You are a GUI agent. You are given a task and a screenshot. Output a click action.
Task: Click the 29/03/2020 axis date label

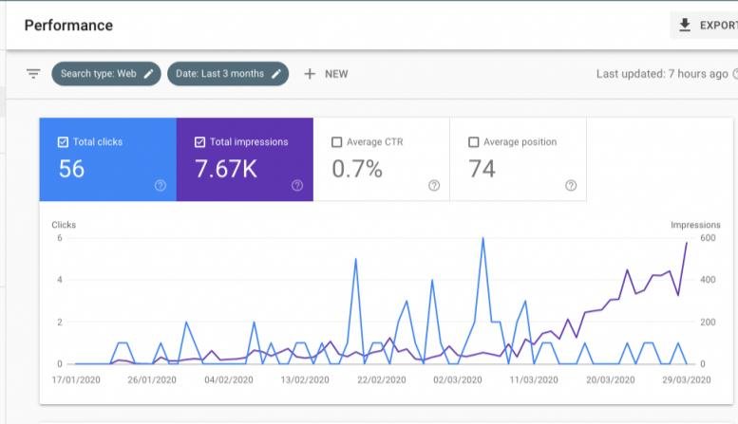coord(686,379)
